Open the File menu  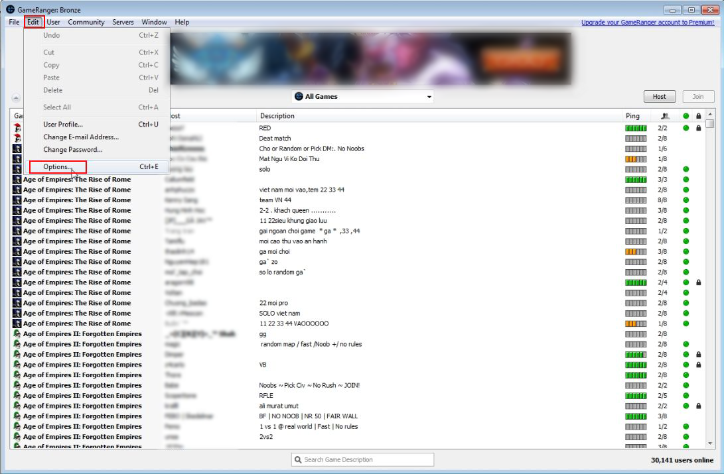[x=15, y=22]
